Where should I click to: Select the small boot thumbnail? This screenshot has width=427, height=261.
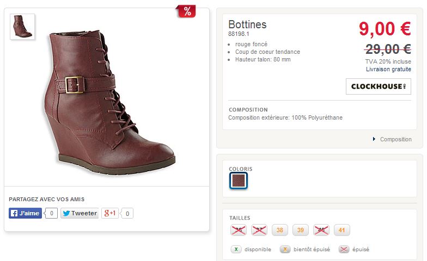[x=22, y=27]
